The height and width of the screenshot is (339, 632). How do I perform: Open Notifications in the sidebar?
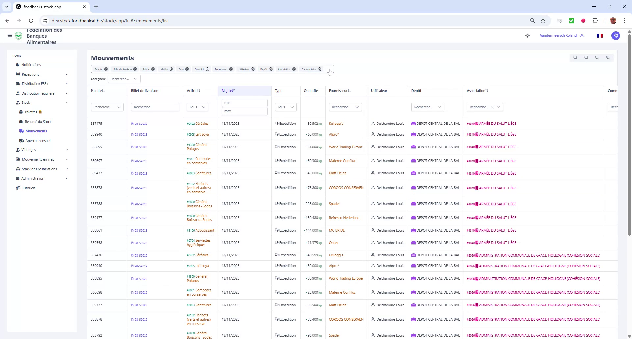31,65
